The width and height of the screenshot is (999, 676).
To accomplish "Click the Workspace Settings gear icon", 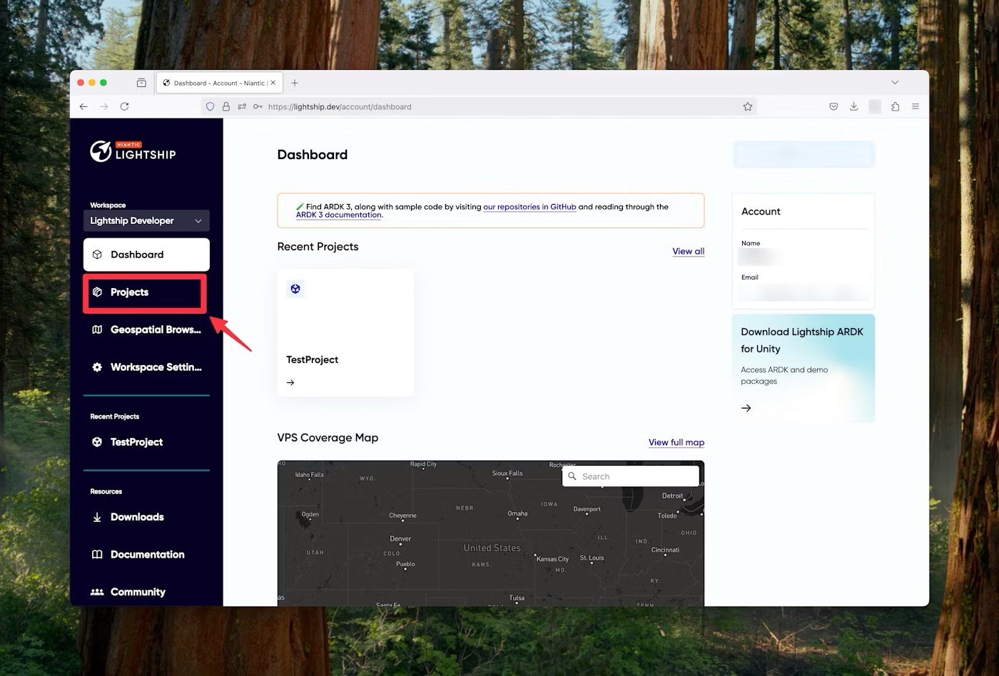I will (97, 367).
